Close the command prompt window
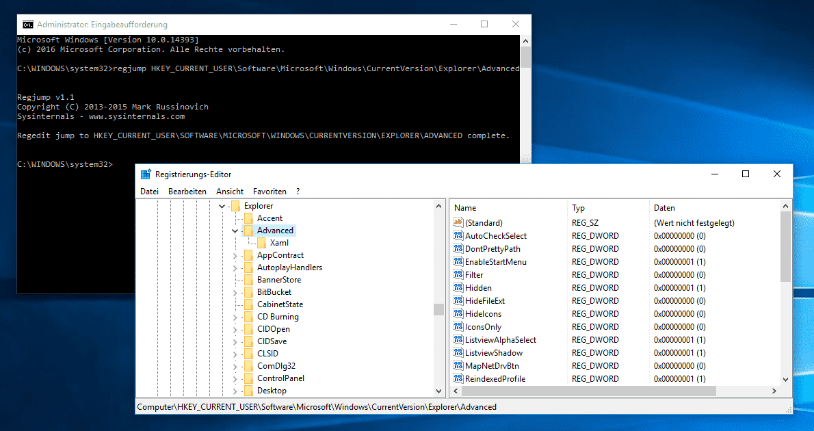 (x=516, y=24)
